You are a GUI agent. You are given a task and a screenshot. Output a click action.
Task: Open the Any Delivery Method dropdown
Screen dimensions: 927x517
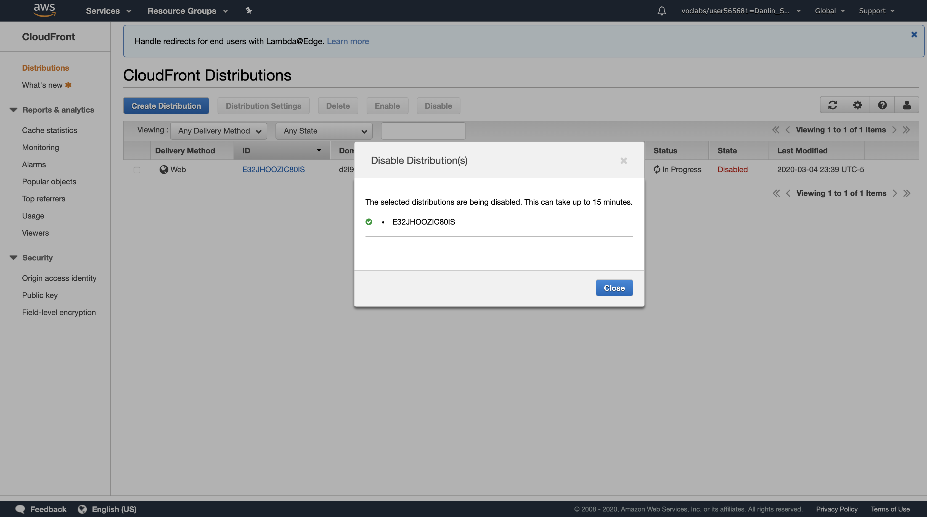point(219,131)
